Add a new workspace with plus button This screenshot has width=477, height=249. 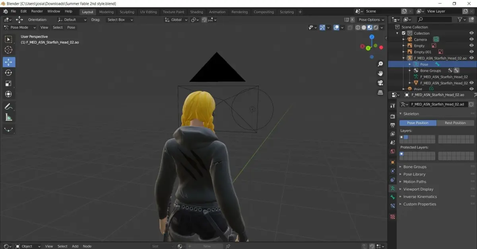(300, 12)
